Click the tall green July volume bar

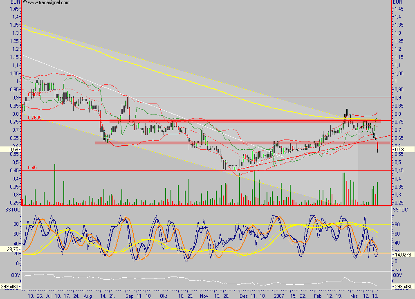(55, 184)
